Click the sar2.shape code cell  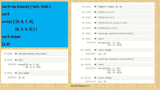(125, 78)
